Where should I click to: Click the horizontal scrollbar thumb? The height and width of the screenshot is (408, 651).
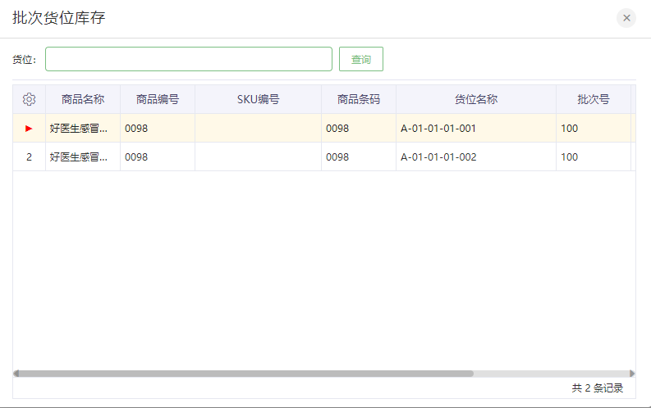(245, 374)
